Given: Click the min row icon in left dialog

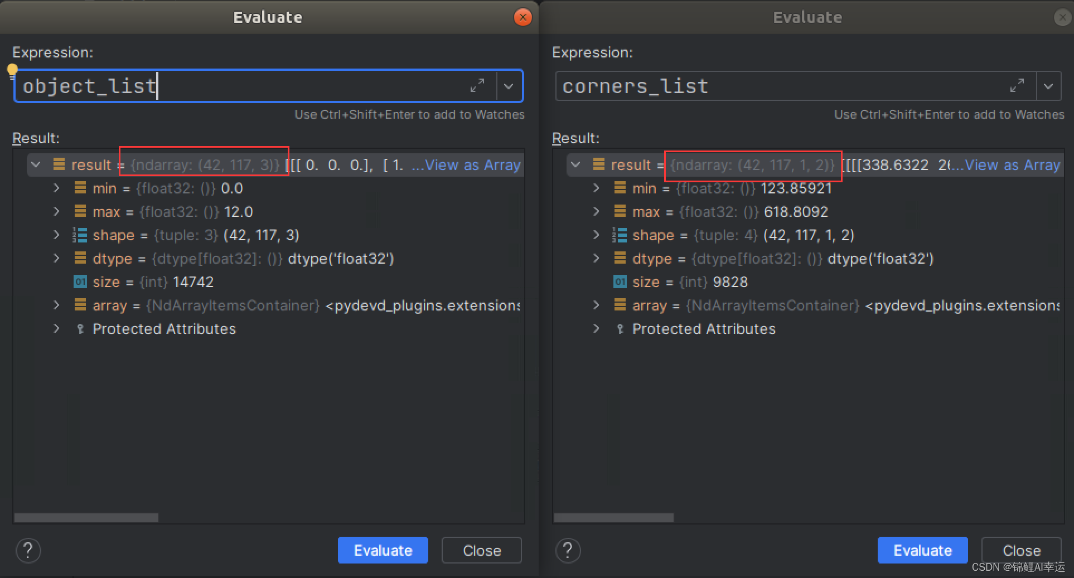Looking at the screenshot, I should (x=80, y=188).
